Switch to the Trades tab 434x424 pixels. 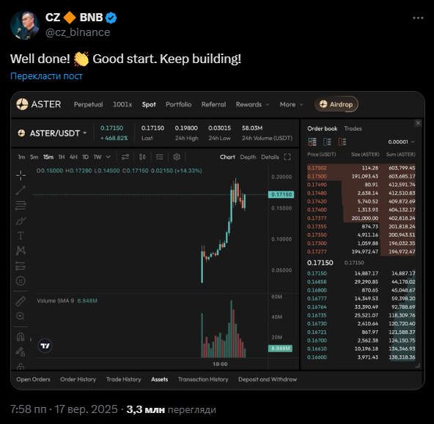353,128
